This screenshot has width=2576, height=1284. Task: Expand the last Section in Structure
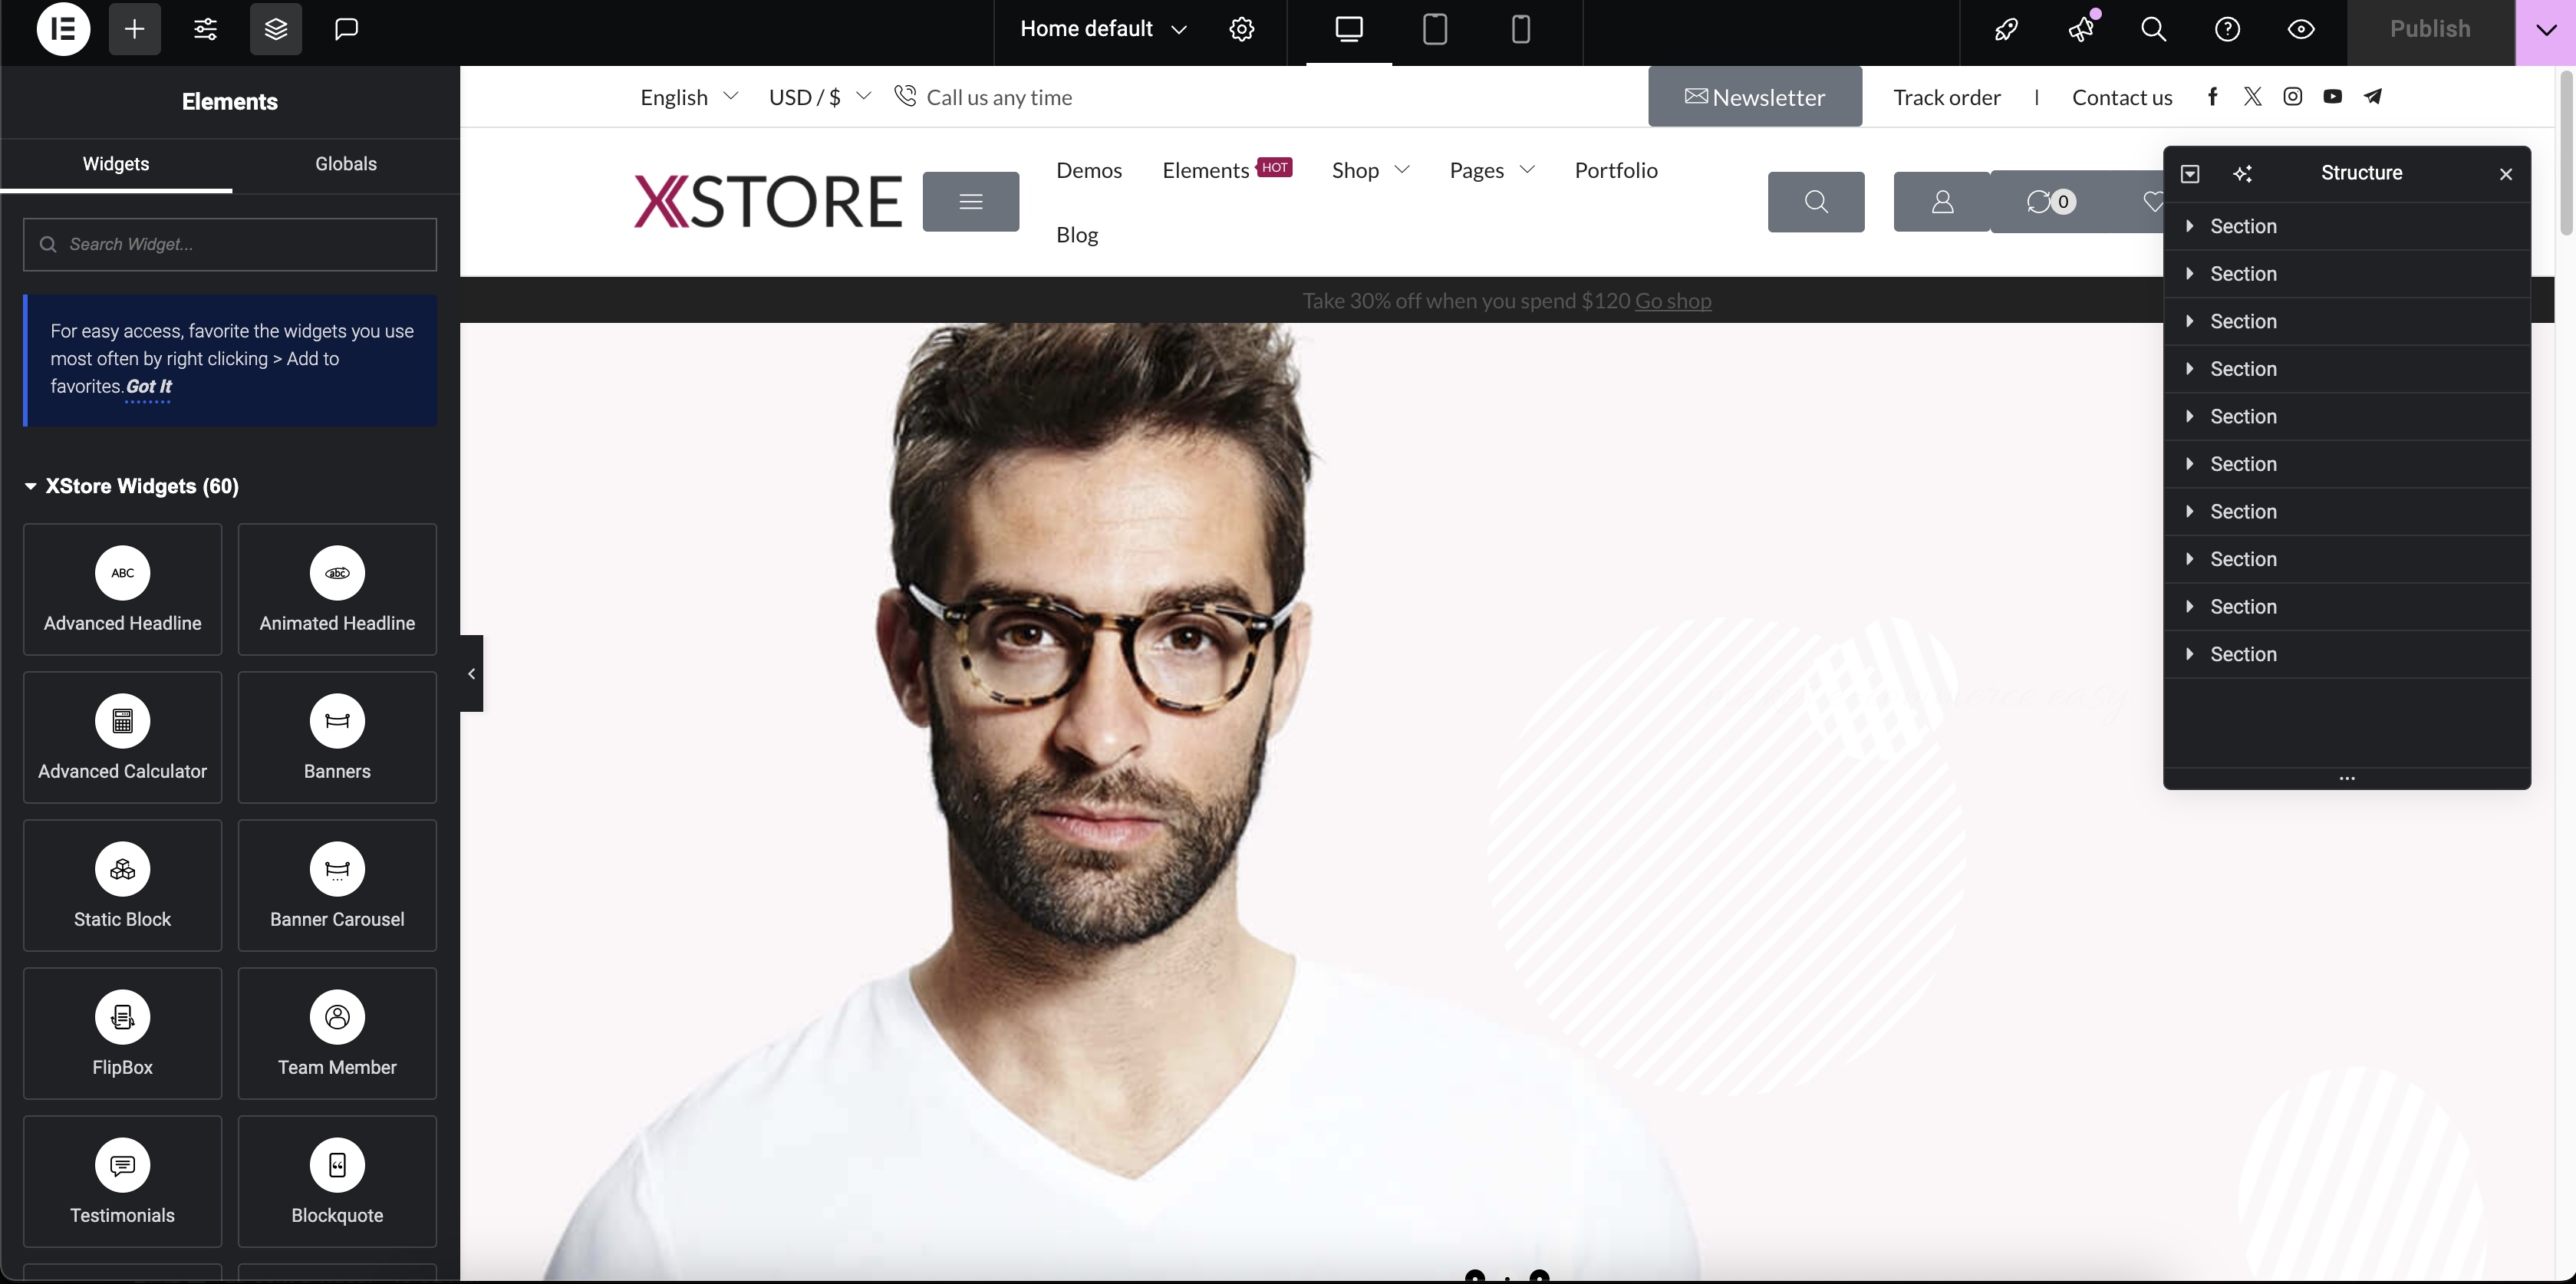coord(2190,654)
